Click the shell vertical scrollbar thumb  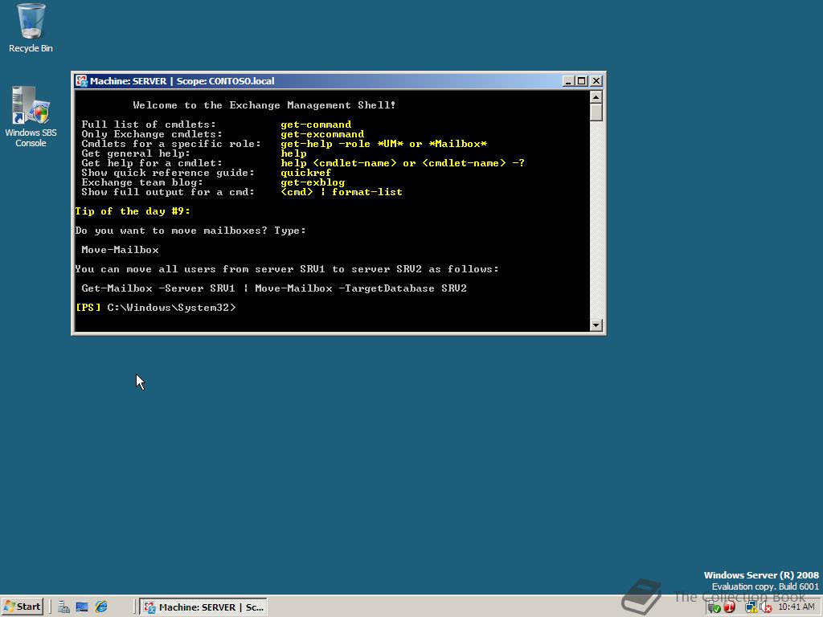(x=596, y=112)
